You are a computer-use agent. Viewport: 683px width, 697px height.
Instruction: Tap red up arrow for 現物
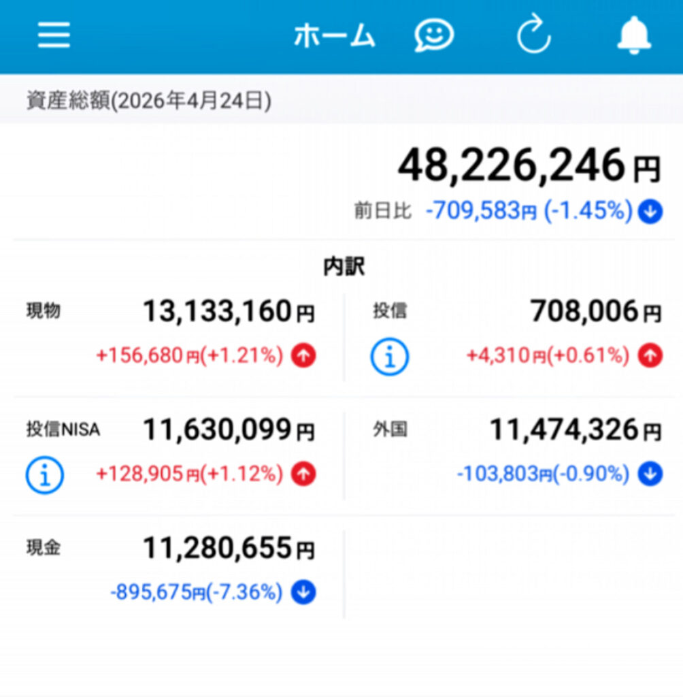pos(303,356)
